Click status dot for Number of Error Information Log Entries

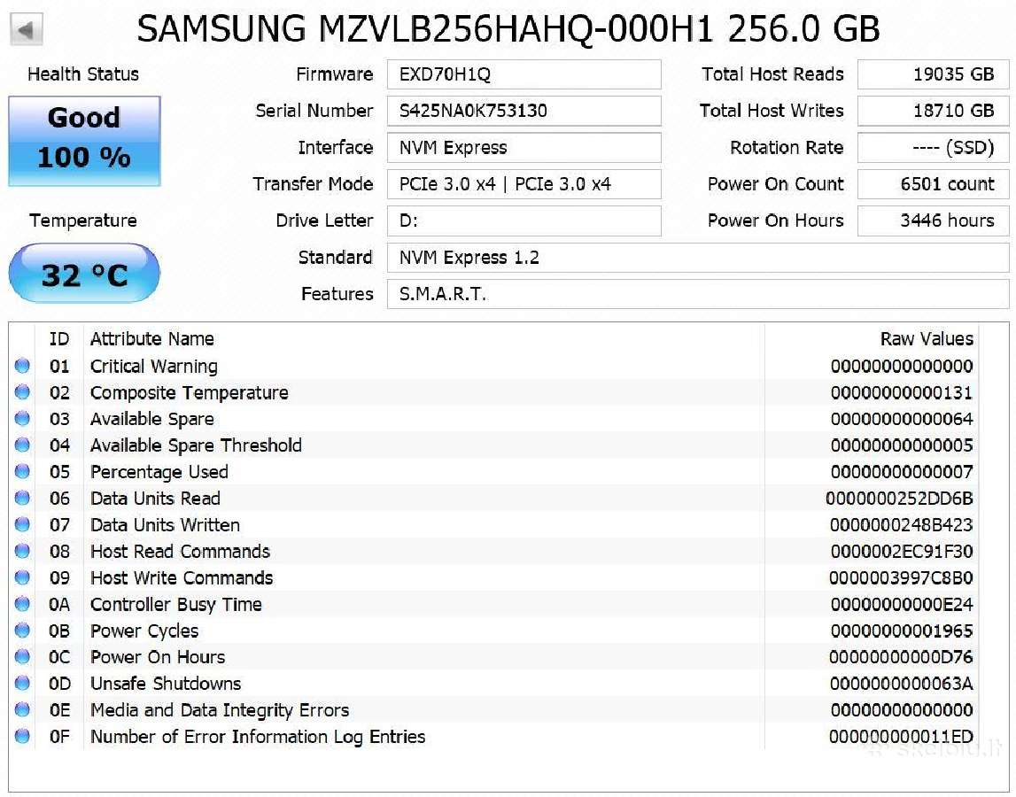click(x=23, y=737)
